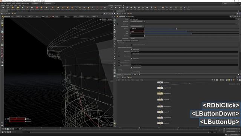Open the Extrusion Mode dropdown in parameters
This screenshot has width=241, height=136.
137,26
